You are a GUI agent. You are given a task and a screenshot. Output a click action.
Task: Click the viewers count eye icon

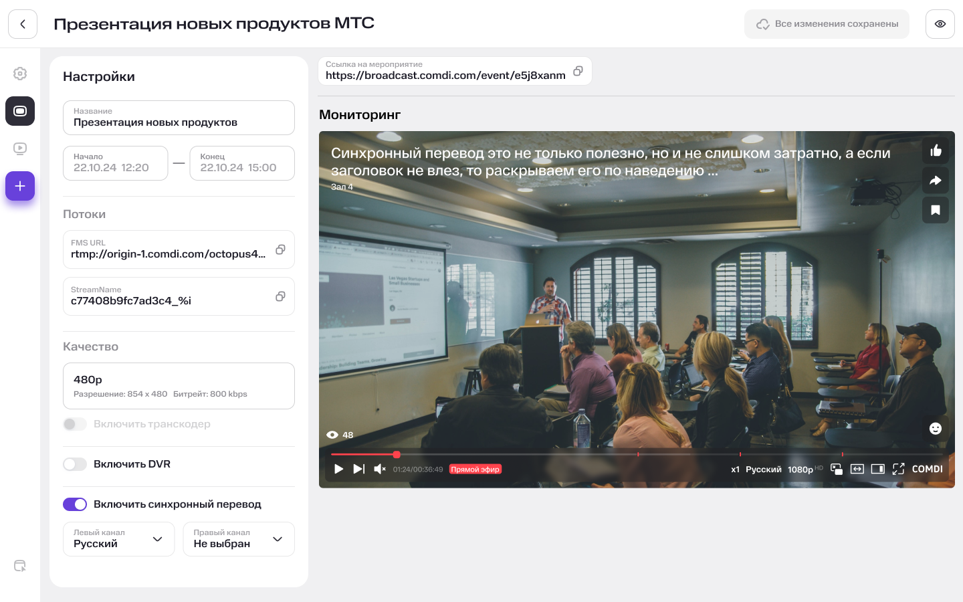tap(332, 435)
